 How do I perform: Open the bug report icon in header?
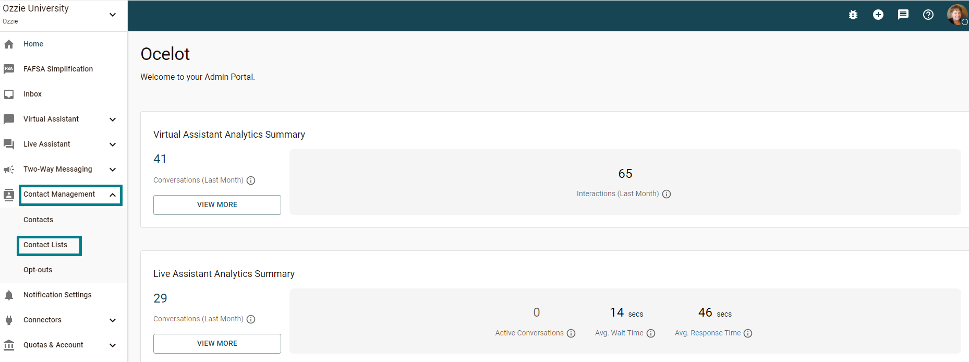853,15
